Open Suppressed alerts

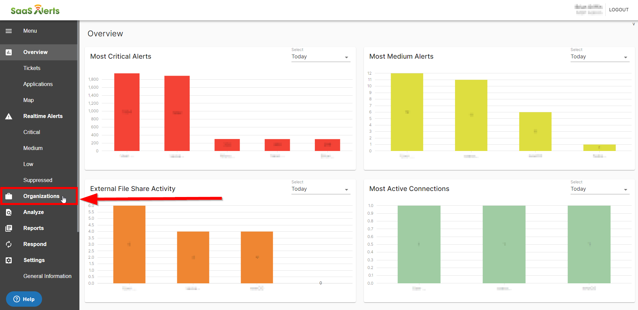click(x=39, y=180)
